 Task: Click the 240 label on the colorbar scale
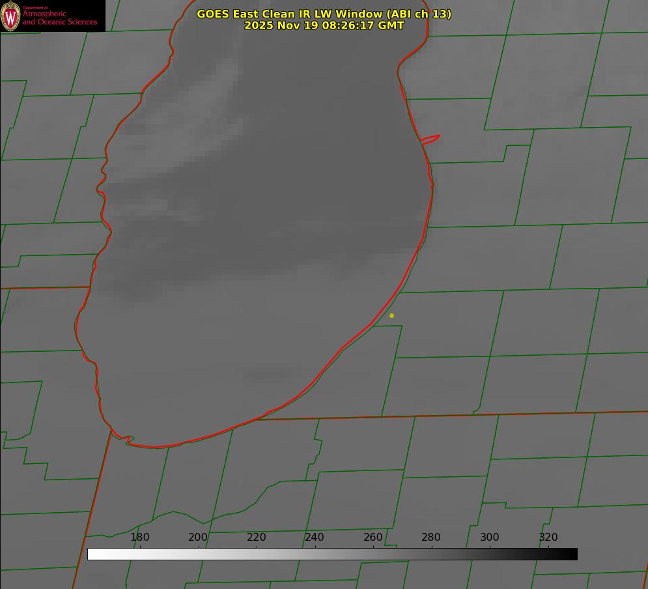tap(315, 538)
